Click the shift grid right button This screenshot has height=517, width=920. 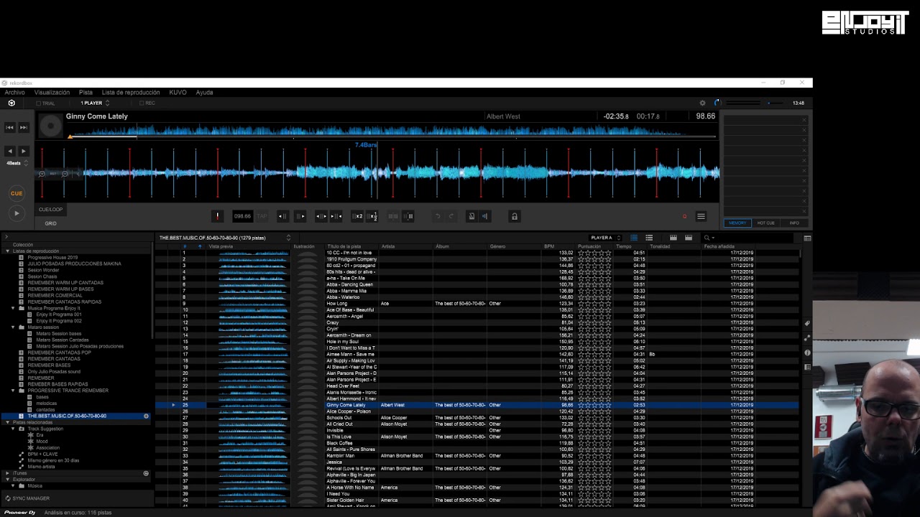coord(300,216)
